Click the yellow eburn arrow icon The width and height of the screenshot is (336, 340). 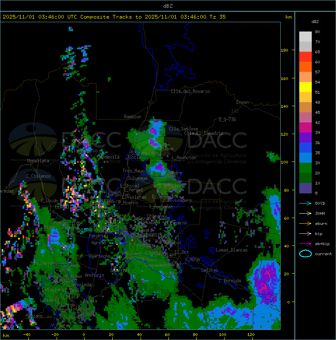(x=305, y=224)
